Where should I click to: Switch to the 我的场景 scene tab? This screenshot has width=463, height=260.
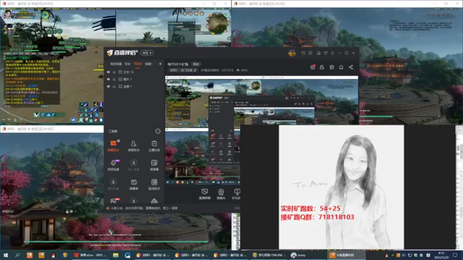point(116,64)
